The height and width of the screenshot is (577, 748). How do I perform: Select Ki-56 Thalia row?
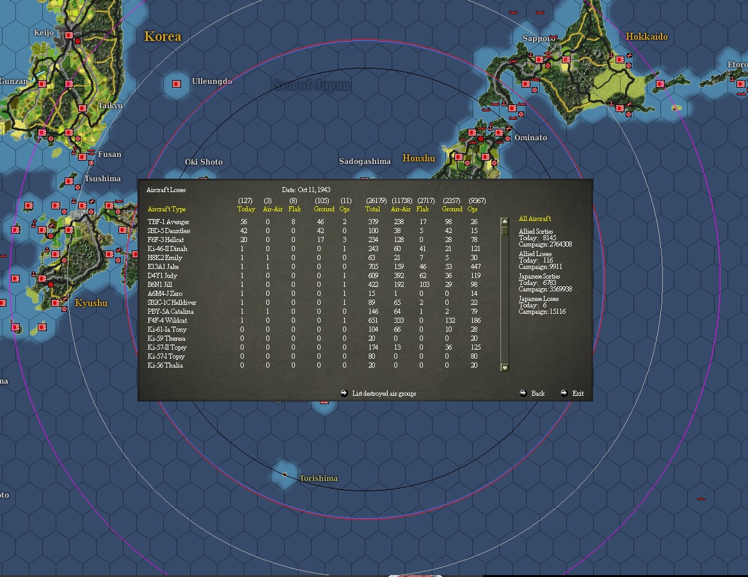coord(315,365)
